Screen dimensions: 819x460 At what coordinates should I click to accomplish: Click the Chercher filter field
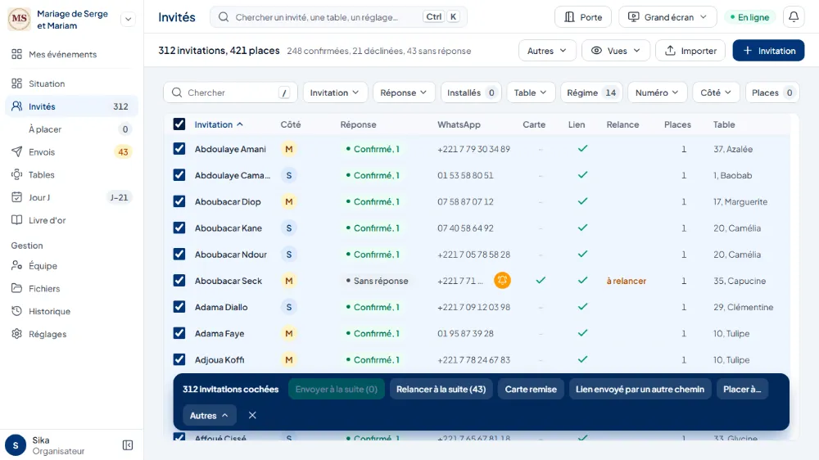tap(230, 92)
